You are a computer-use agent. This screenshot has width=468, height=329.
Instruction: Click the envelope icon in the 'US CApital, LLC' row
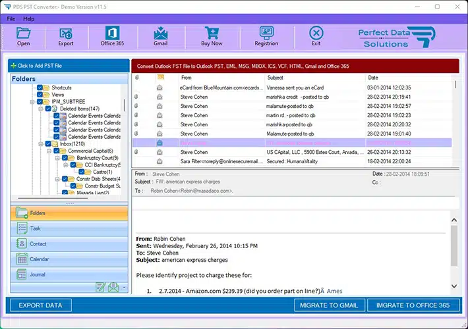[x=160, y=152]
